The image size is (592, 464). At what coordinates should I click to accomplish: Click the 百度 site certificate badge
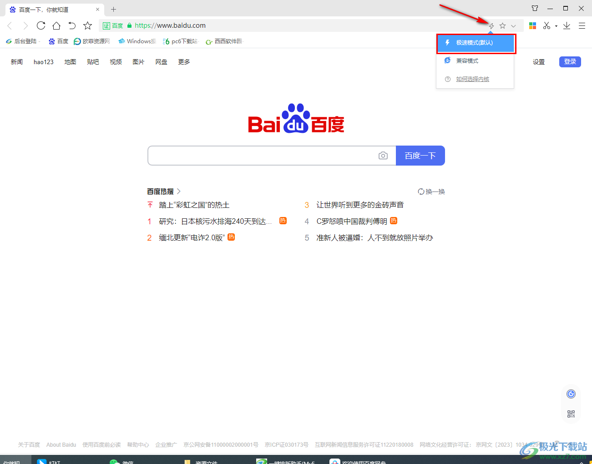pos(113,26)
